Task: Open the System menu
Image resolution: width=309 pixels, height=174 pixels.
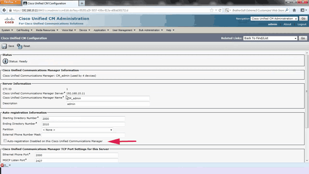Action: pyautogui.click(x=7, y=30)
